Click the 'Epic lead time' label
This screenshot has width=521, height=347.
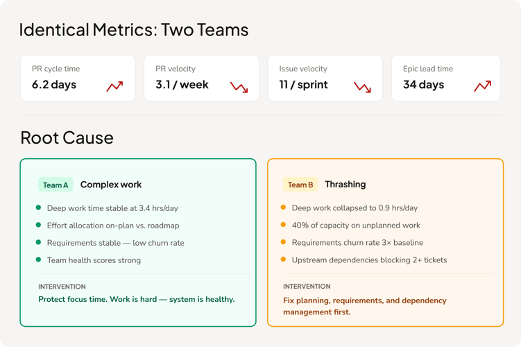428,69
